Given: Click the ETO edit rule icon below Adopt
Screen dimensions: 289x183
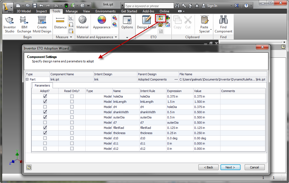Looking at the screenshot, I should coord(161,24).
